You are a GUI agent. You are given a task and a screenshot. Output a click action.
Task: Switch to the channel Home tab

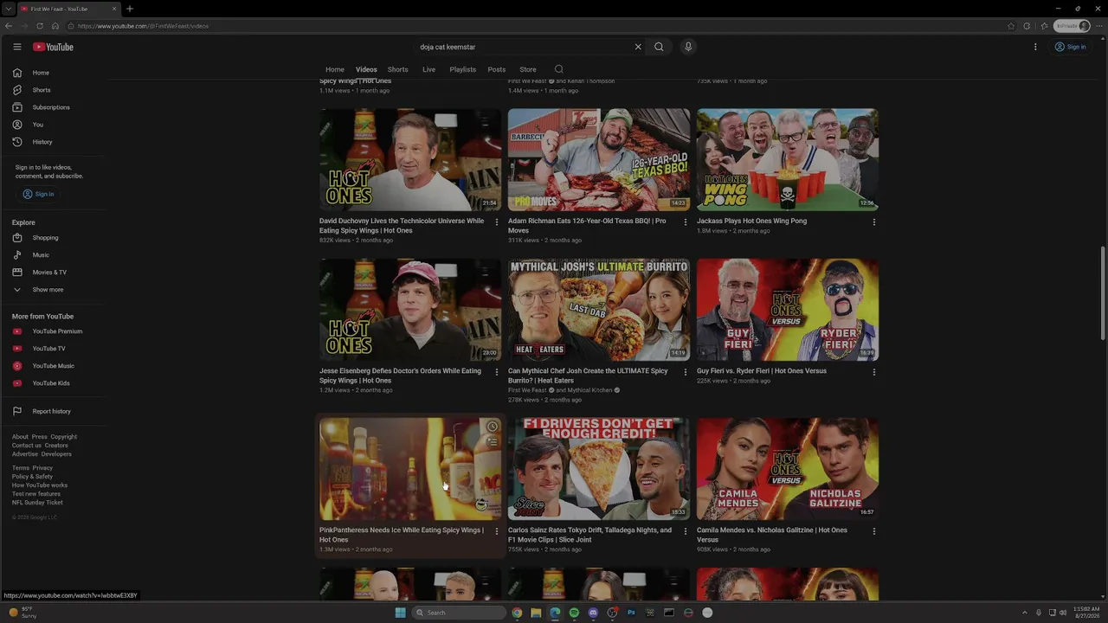[x=335, y=69]
